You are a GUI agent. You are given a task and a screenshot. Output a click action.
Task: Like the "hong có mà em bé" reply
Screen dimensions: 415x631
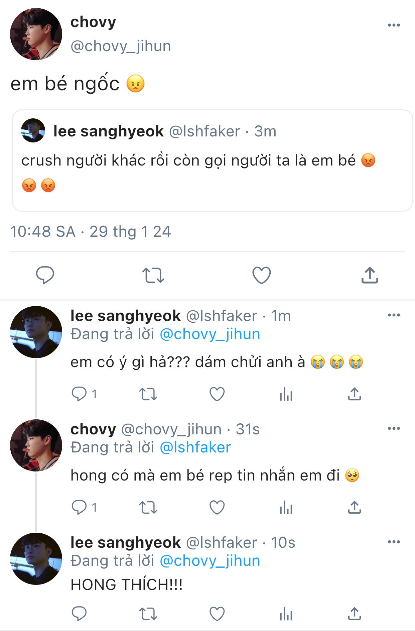(217, 507)
